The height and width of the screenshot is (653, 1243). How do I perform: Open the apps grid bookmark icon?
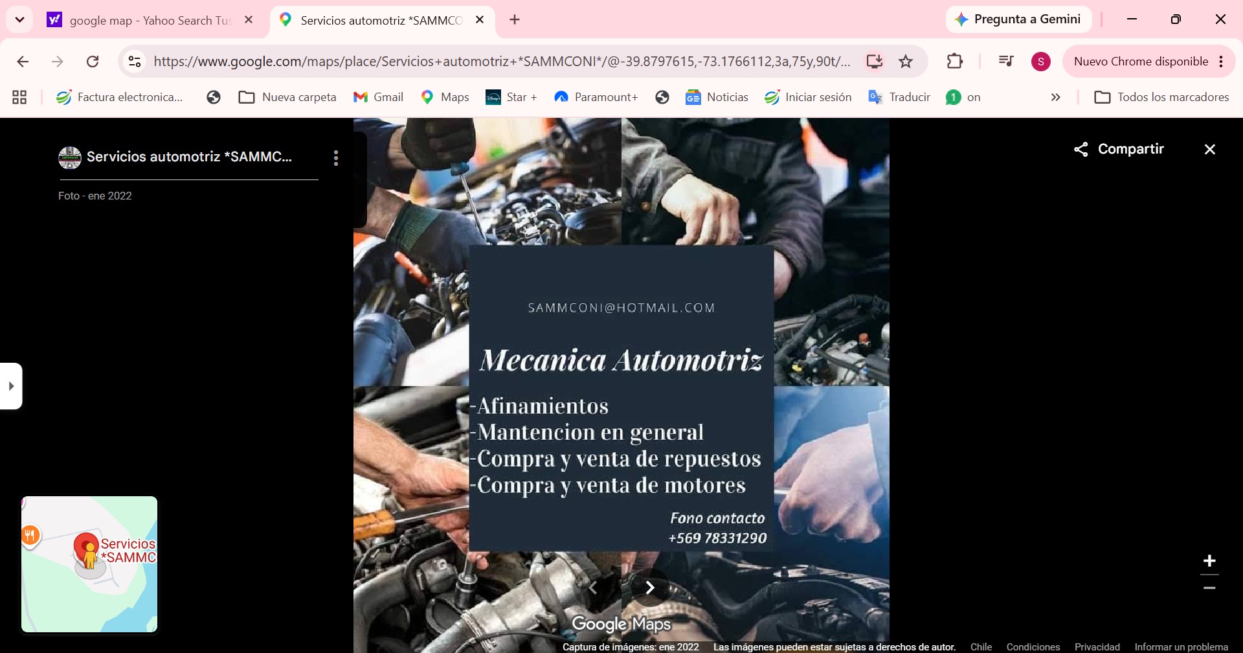[x=19, y=97]
